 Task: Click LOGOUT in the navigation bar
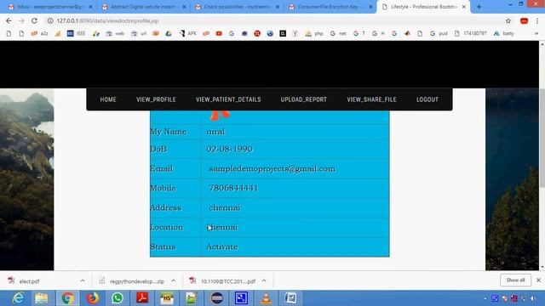pyautogui.click(x=427, y=99)
